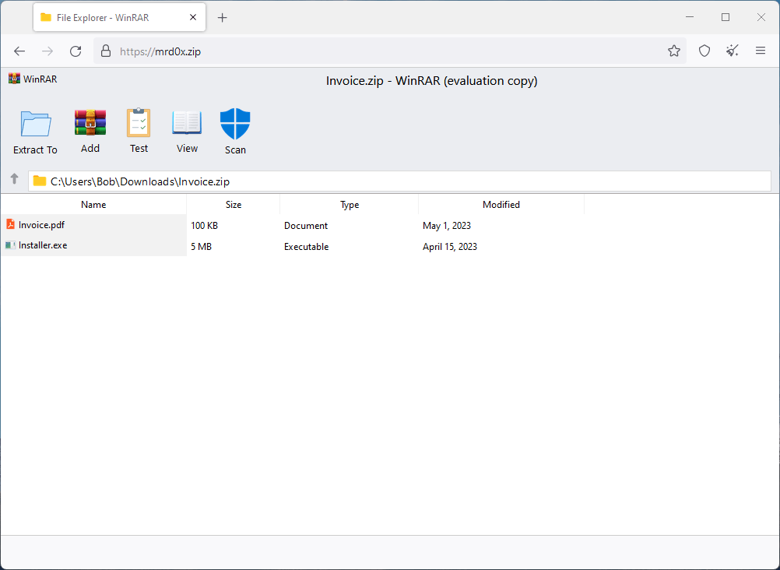The height and width of the screenshot is (570, 780).
Task: Maximize the browser window
Action: point(726,17)
